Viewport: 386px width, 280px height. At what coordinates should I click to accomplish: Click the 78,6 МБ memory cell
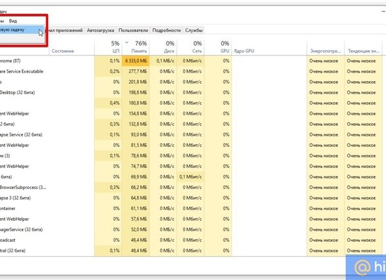136,155
